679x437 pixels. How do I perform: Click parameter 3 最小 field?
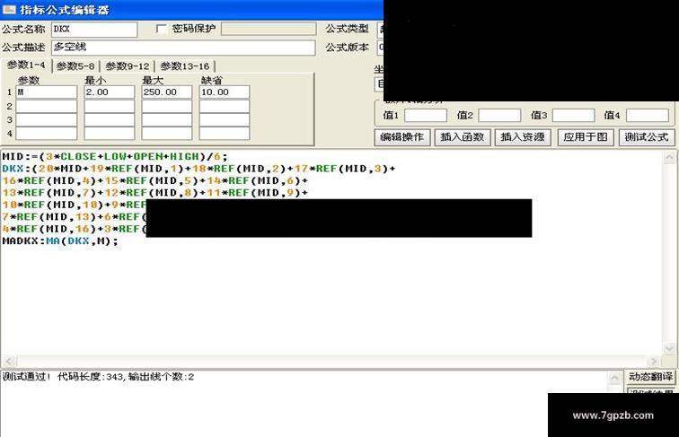[110, 120]
